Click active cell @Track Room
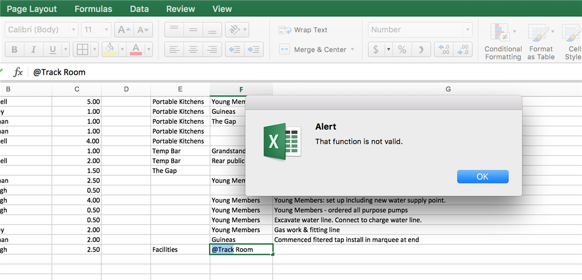Screen dimensions: 582x280 pos(241,249)
